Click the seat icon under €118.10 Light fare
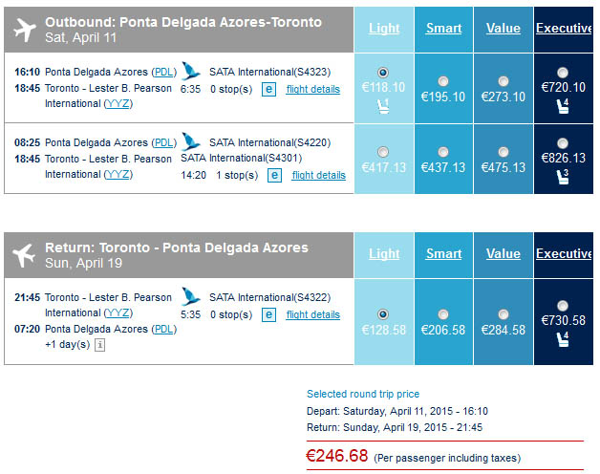This screenshot has height=474, width=600. click(383, 106)
